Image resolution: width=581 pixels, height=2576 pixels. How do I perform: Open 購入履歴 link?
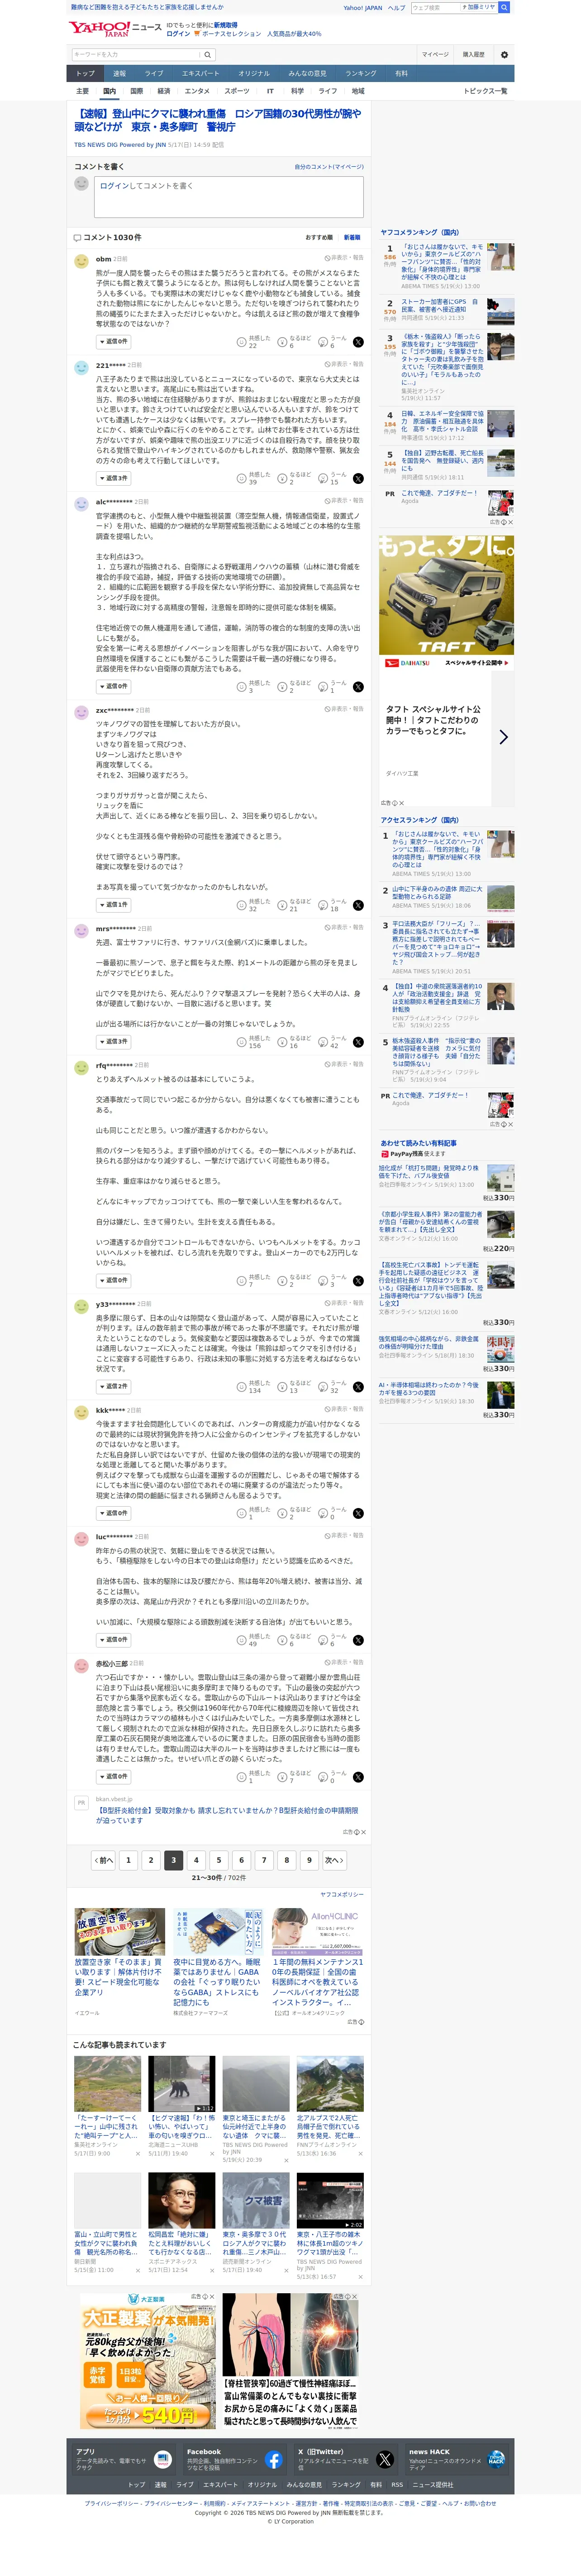click(474, 55)
